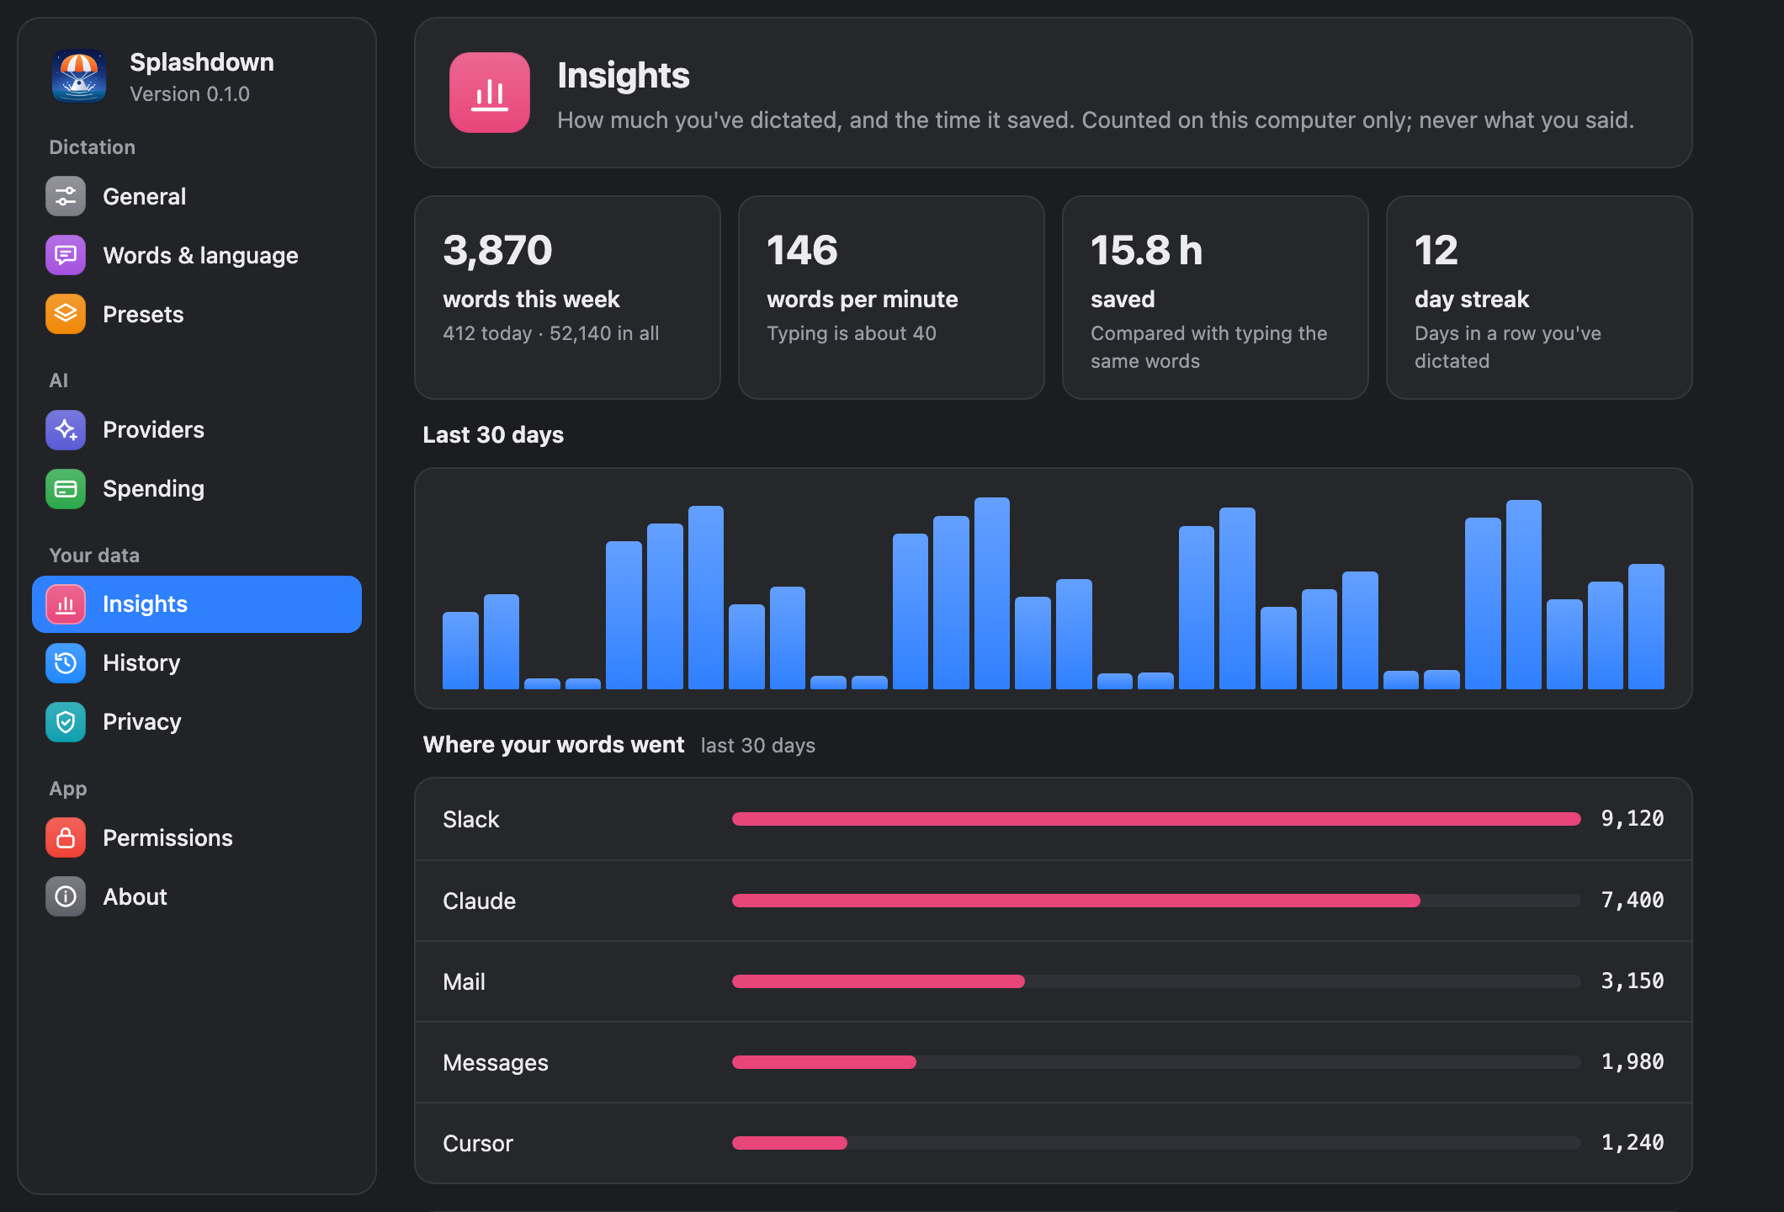Click the 15.8 h saved card
The width and height of the screenshot is (1784, 1212).
tap(1215, 298)
